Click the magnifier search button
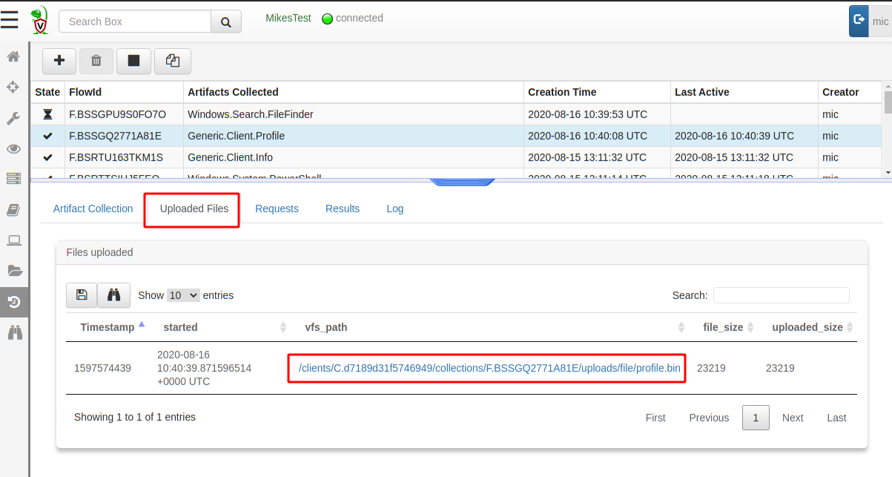This screenshot has width=892, height=477. click(x=226, y=22)
